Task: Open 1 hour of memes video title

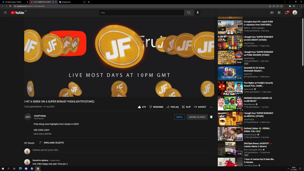Action: 259,161
